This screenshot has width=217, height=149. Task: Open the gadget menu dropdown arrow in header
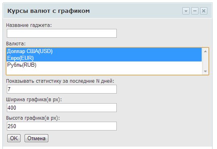click(186, 11)
